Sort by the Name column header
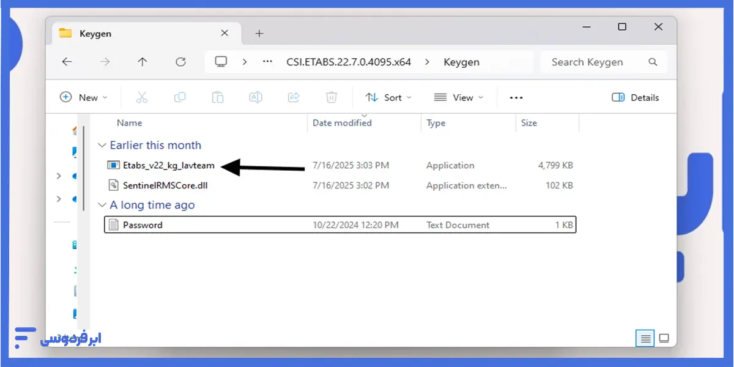Viewport: 734px width, 367px height. pyautogui.click(x=129, y=122)
